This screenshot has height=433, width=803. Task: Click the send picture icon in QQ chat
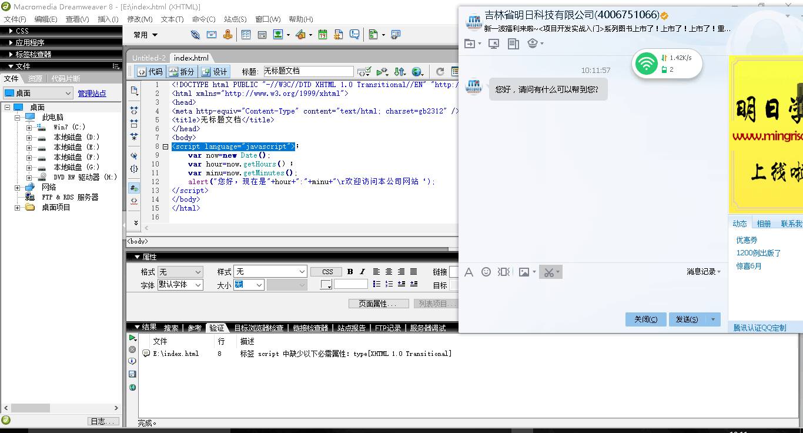click(524, 272)
